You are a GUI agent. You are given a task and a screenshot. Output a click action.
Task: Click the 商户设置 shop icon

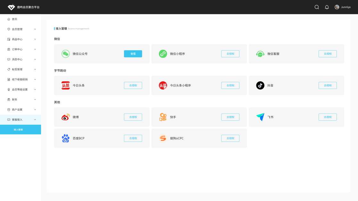[x=9, y=109]
